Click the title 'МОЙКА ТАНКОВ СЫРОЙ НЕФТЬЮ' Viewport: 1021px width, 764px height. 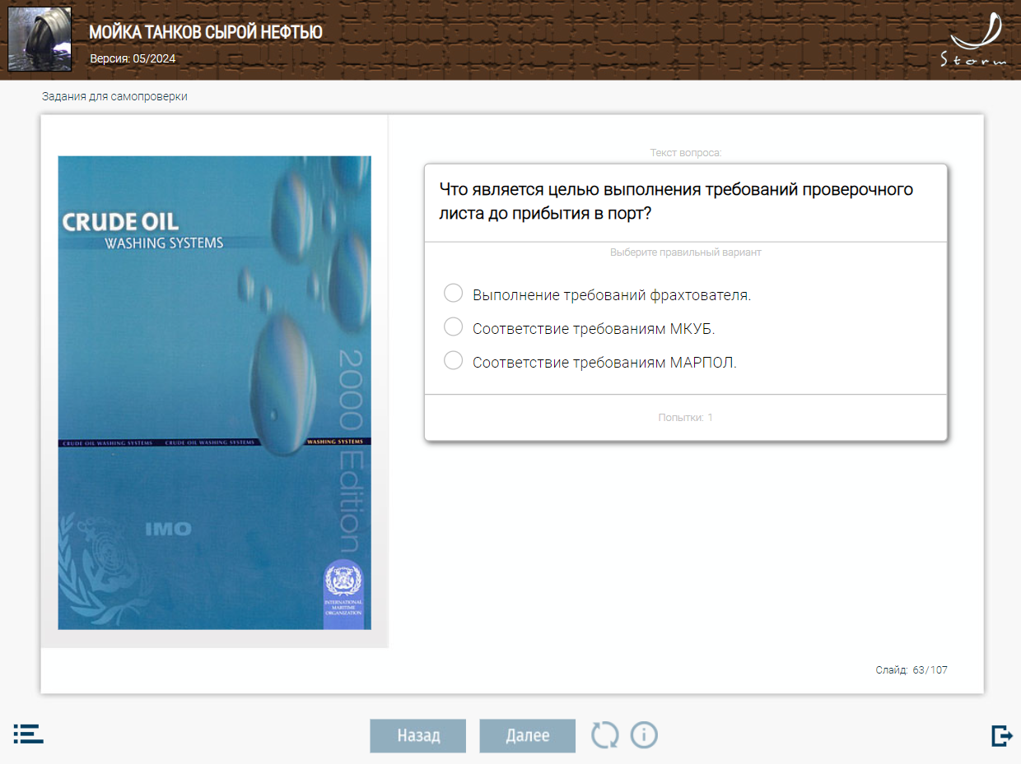(205, 32)
